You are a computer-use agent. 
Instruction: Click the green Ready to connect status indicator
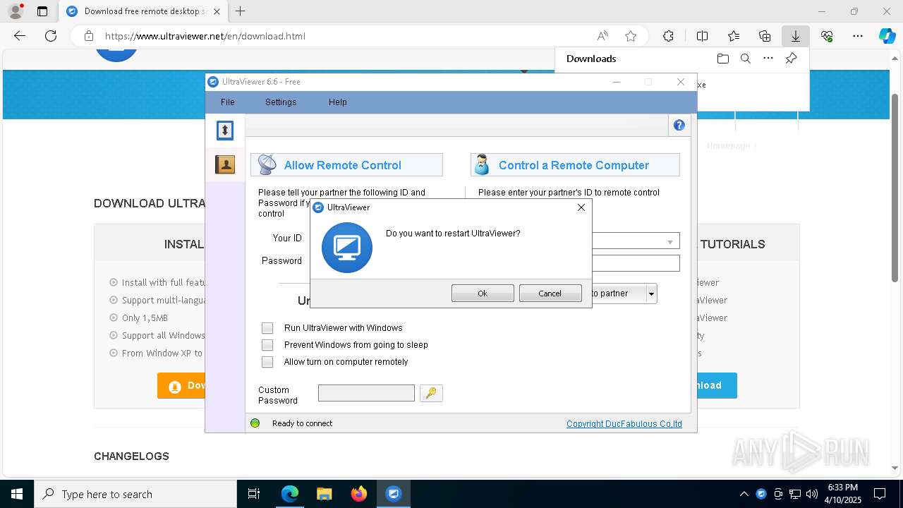[x=255, y=423]
